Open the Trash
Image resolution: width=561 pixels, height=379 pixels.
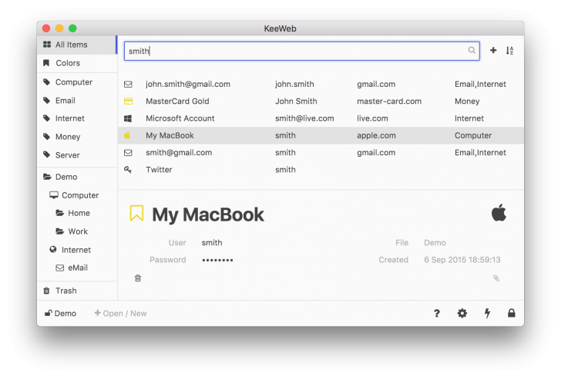[x=76, y=291]
